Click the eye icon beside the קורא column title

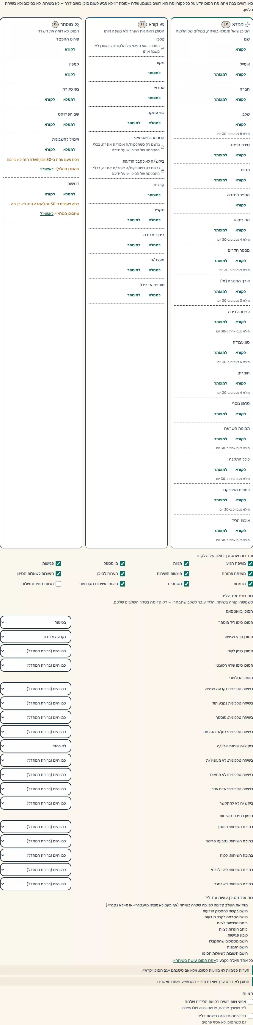click(162, 24)
